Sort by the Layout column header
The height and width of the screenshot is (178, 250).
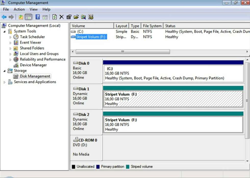click(x=121, y=26)
